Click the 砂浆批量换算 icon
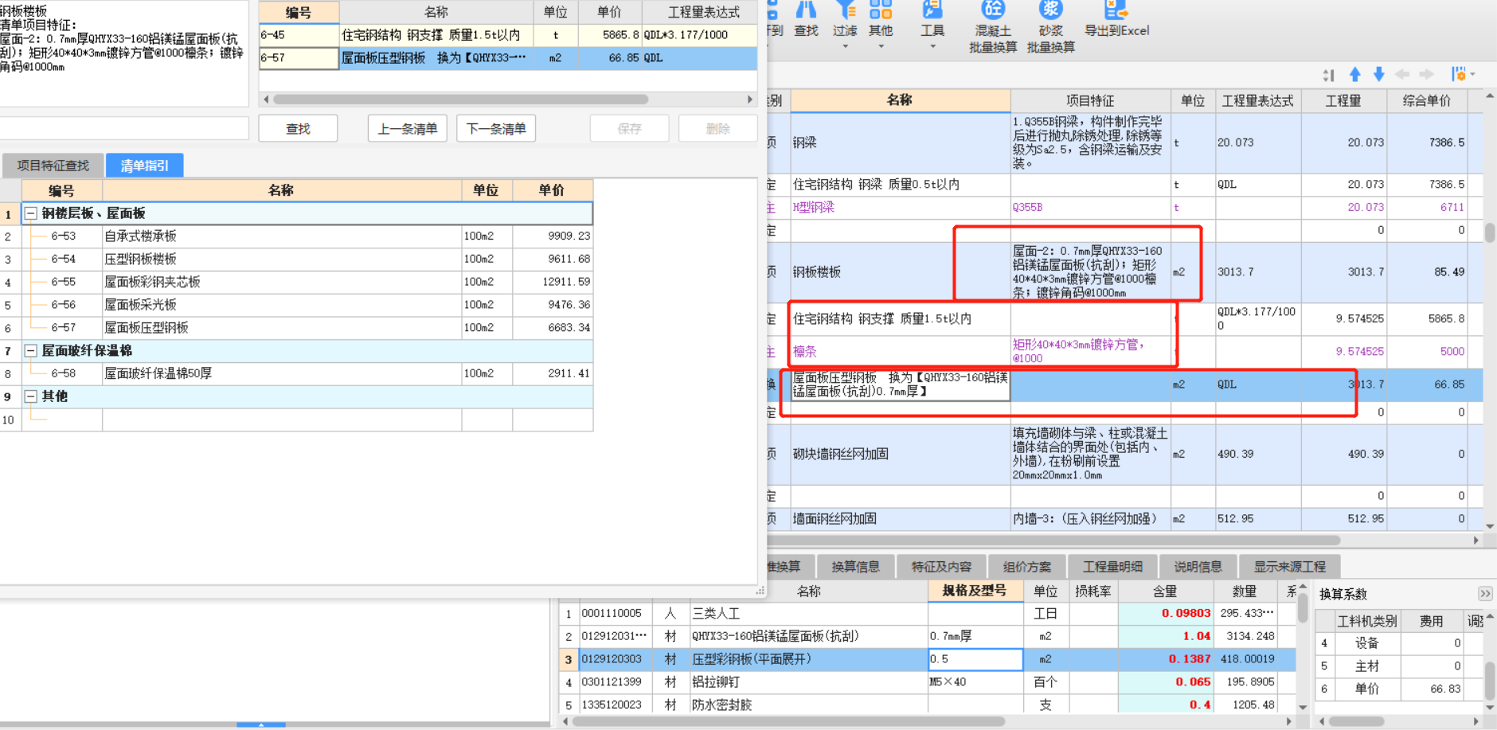Screen dimensions: 1497x730 point(1050,11)
